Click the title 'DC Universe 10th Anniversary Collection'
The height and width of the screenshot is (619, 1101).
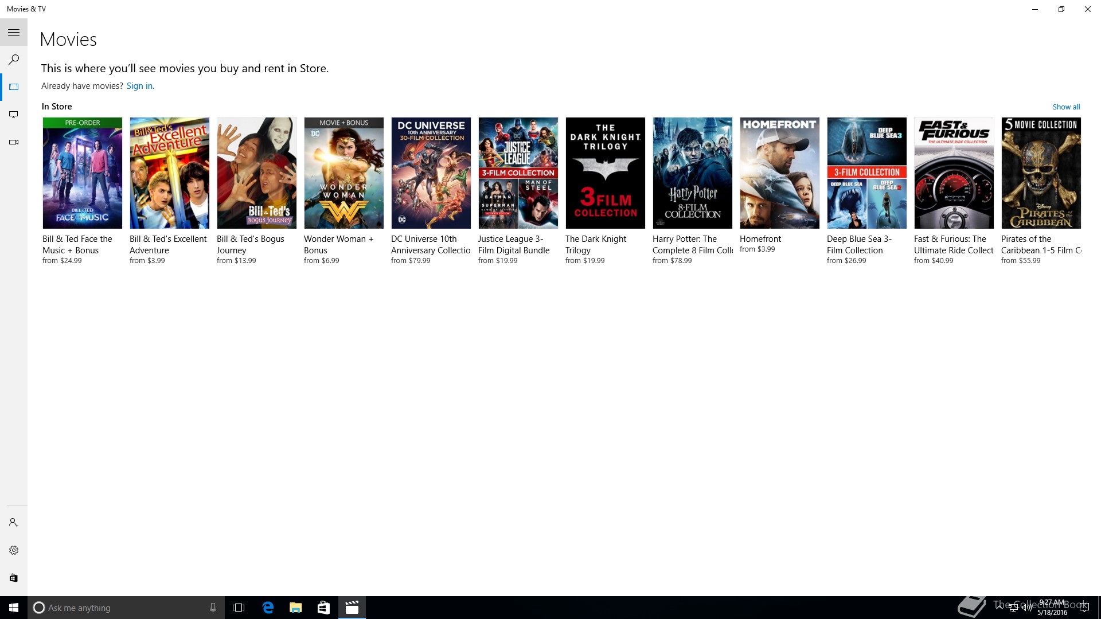point(431,245)
